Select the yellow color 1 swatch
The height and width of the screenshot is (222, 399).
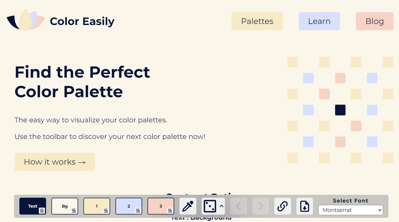pyautogui.click(x=97, y=206)
